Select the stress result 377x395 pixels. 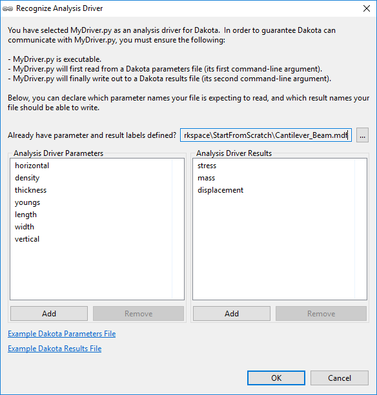[x=207, y=166]
